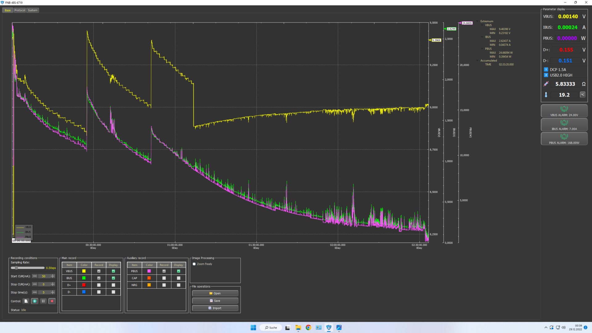Screen dimensions: 592x333
Task: Stop recording with the red stop button
Action: coord(52,301)
